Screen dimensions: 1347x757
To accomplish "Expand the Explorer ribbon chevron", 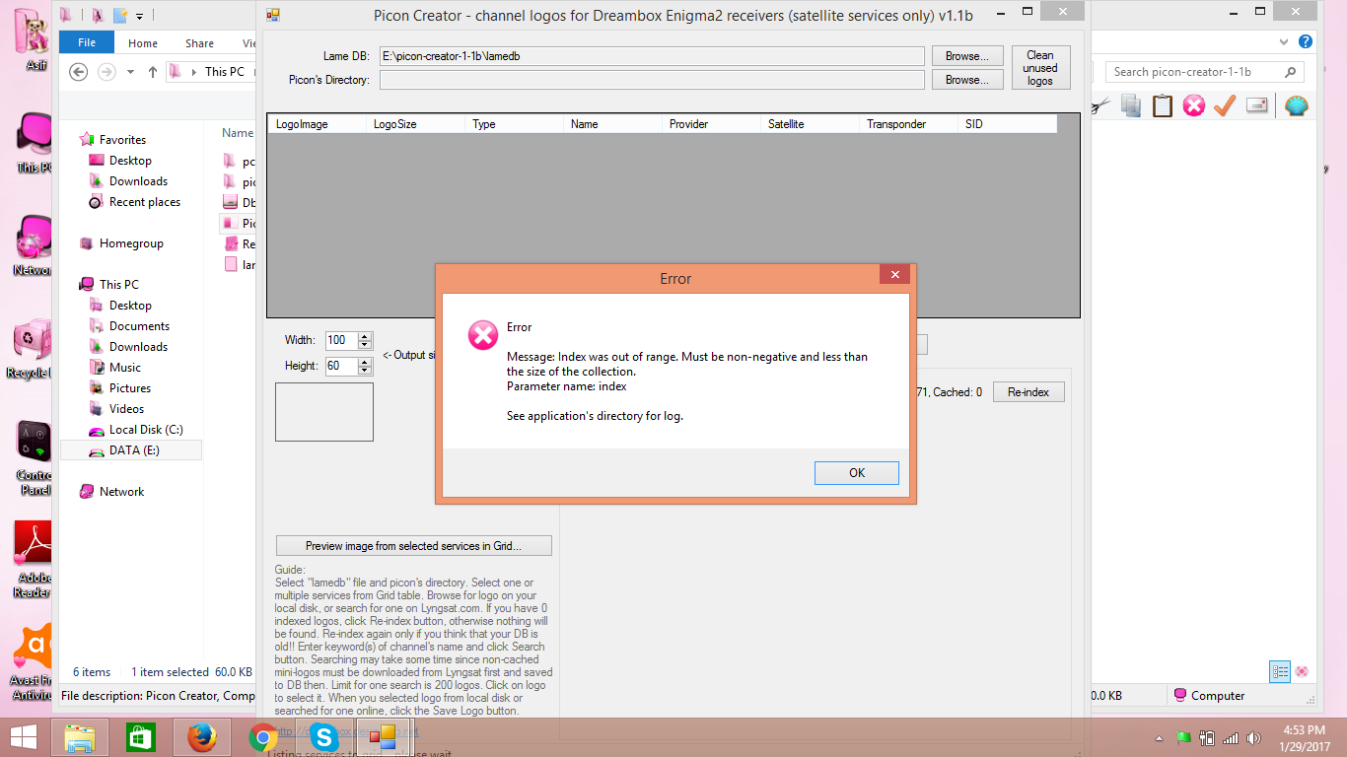I will pos(1284,42).
